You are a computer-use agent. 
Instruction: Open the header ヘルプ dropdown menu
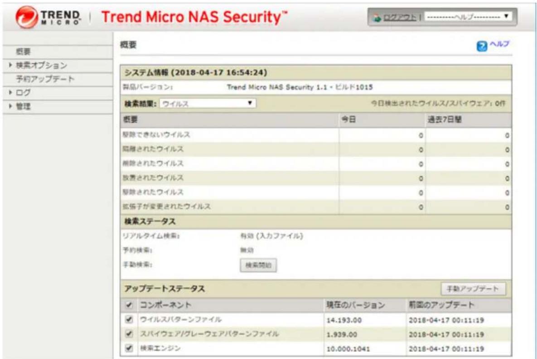(468, 16)
